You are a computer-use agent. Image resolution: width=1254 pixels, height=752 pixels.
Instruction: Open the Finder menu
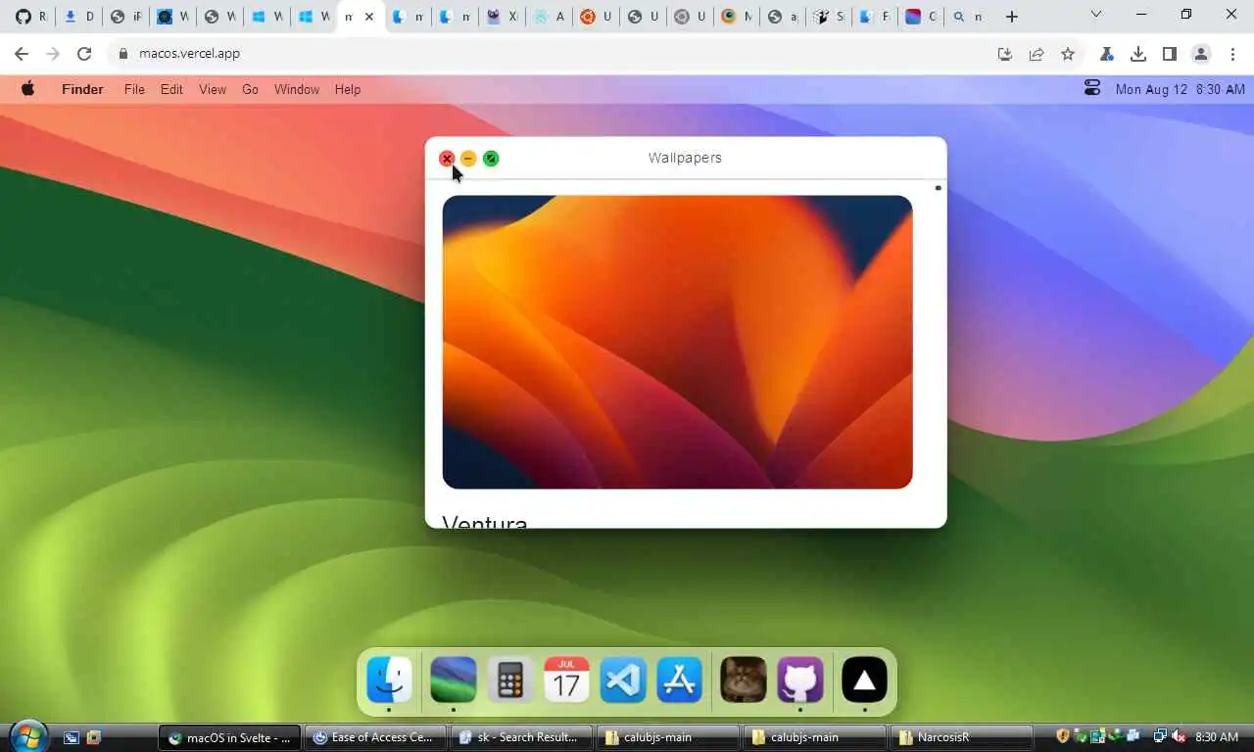82,89
